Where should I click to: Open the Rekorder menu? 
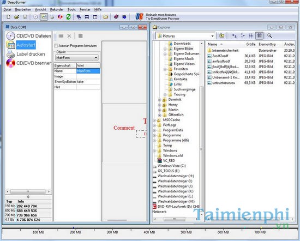click(57, 9)
